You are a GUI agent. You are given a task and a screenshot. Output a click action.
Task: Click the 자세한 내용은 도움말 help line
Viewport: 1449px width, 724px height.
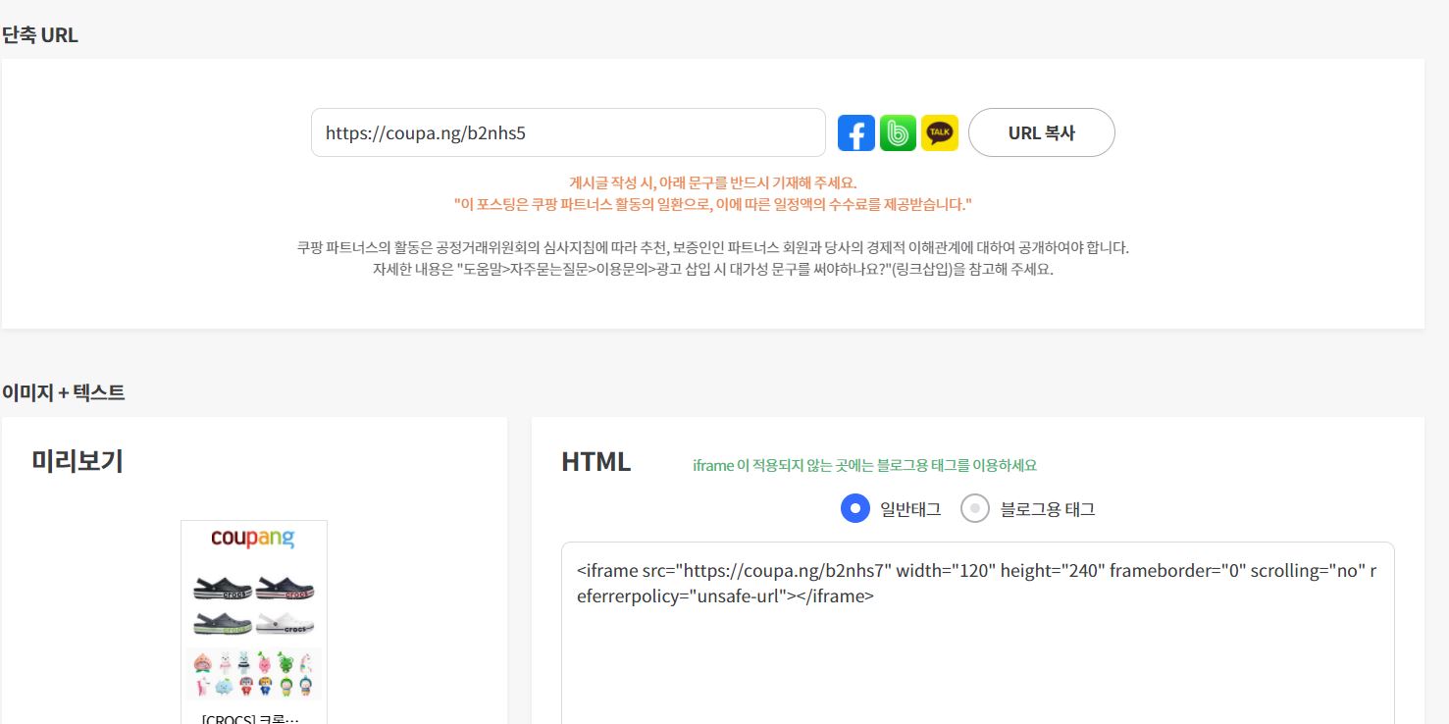pyautogui.click(x=713, y=269)
